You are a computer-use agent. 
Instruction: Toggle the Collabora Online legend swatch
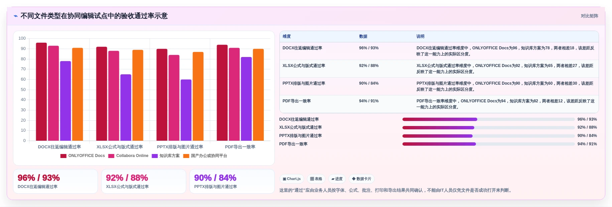[x=111, y=156]
